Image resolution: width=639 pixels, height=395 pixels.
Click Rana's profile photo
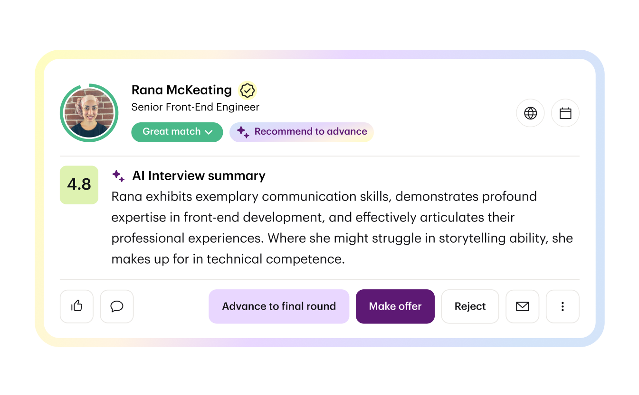pos(89,112)
